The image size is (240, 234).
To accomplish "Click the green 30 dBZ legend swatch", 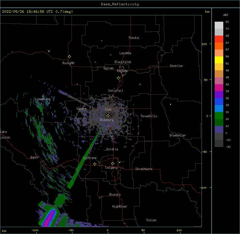I will pyautogui.click(x=219, y=116).
